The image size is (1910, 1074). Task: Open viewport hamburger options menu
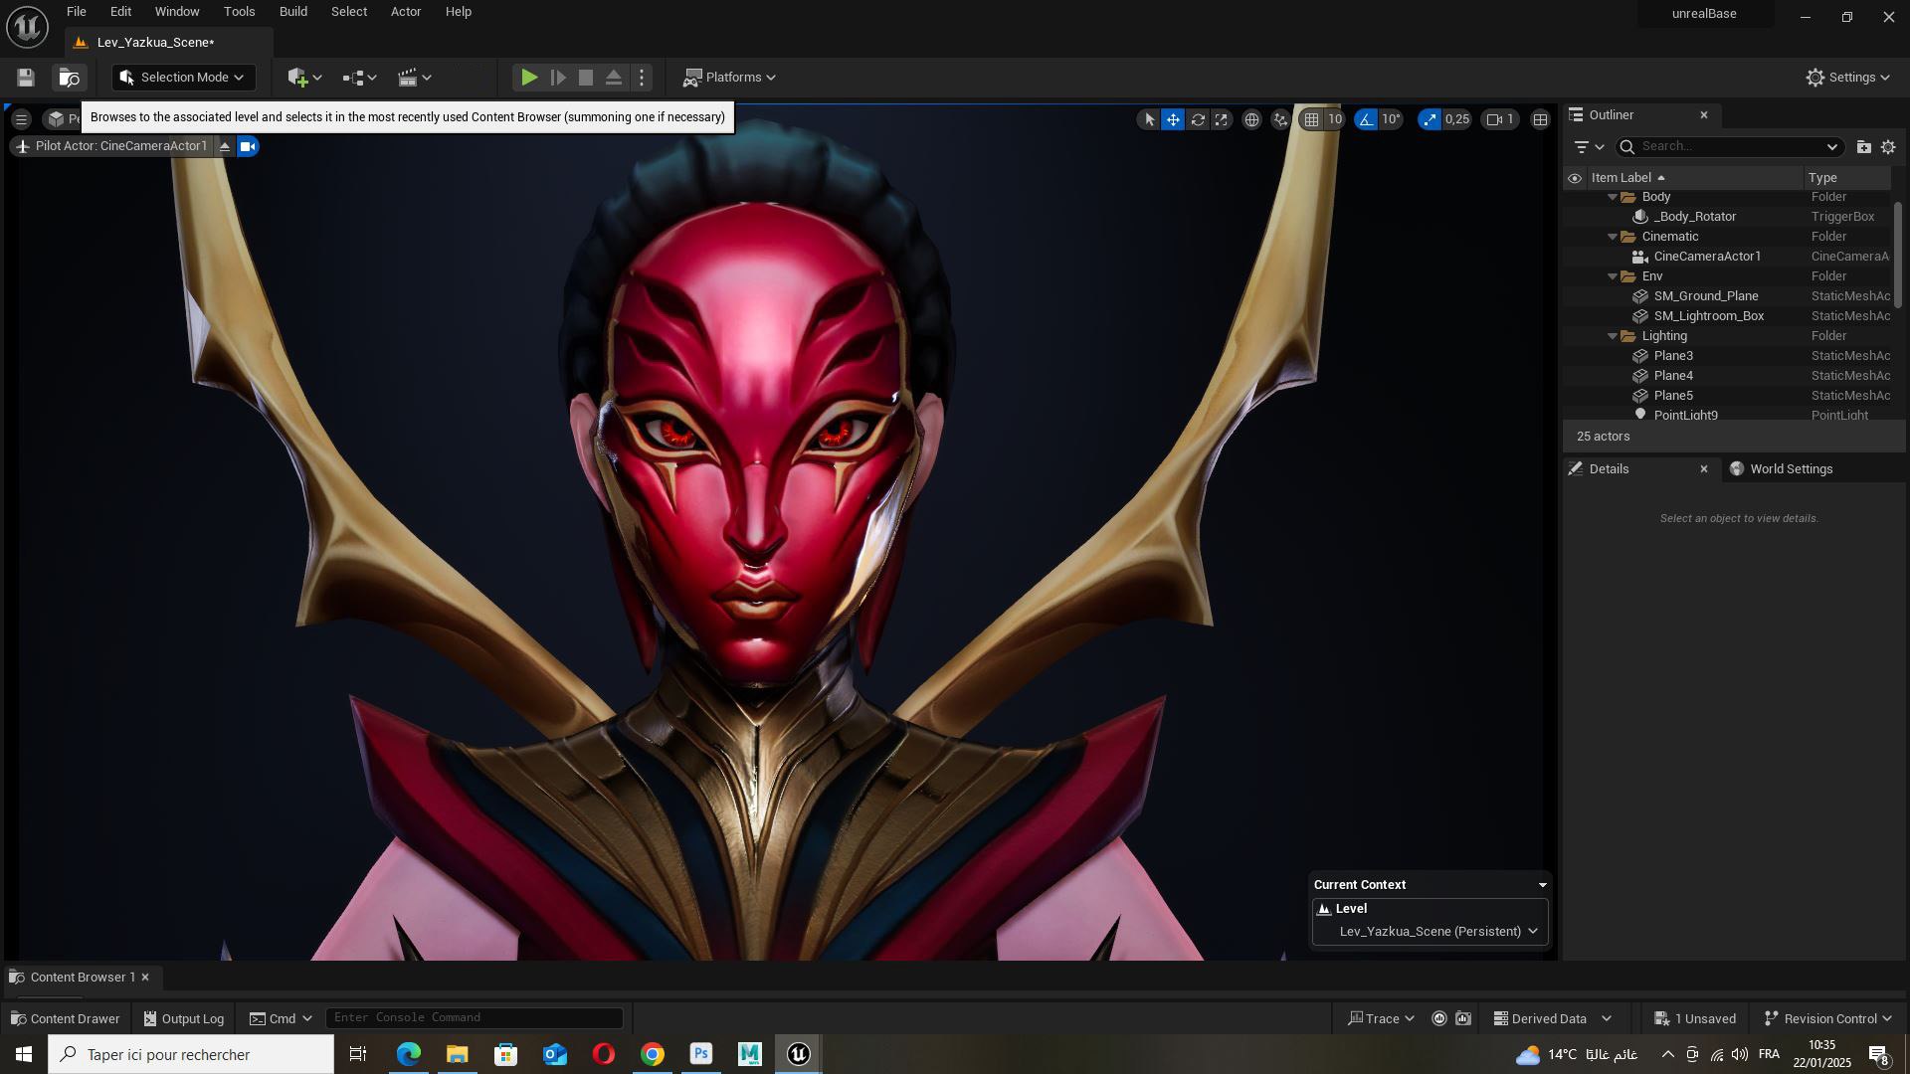[x=21, y=119]
